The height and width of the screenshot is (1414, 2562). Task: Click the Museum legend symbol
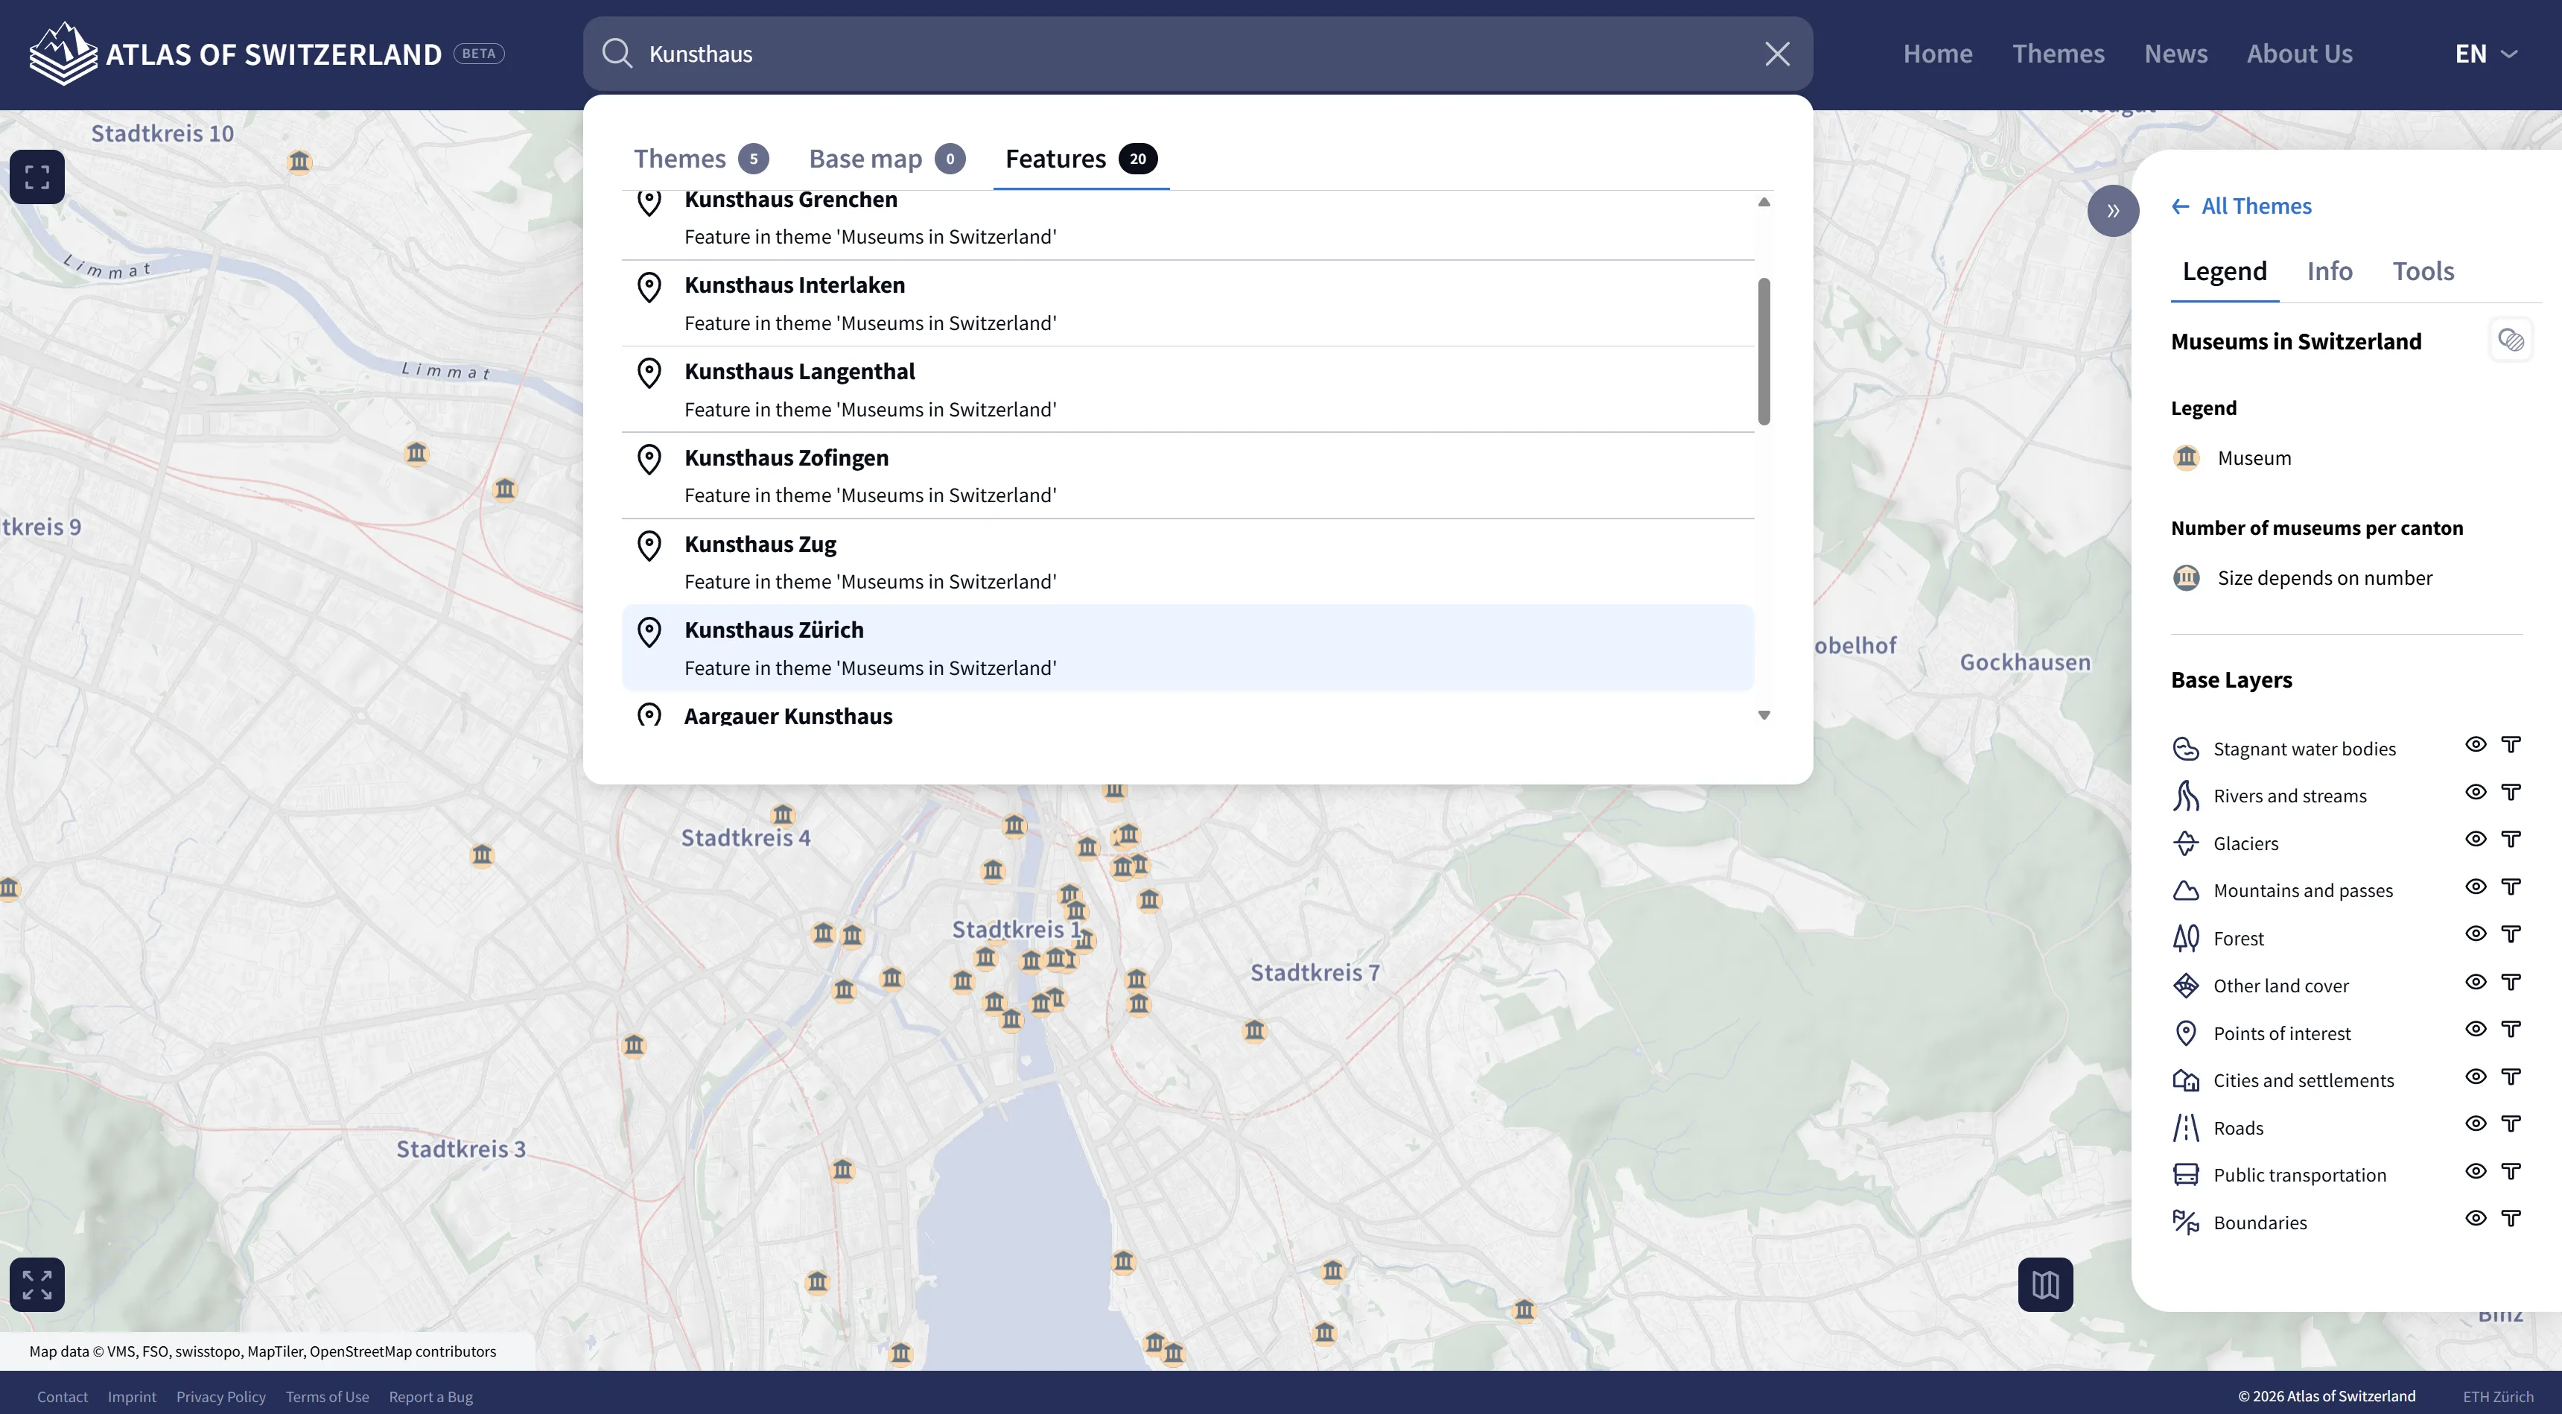2186,457
